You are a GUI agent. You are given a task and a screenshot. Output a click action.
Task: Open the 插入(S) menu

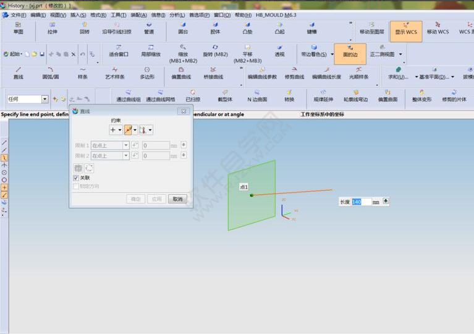[x=78, y=15]
